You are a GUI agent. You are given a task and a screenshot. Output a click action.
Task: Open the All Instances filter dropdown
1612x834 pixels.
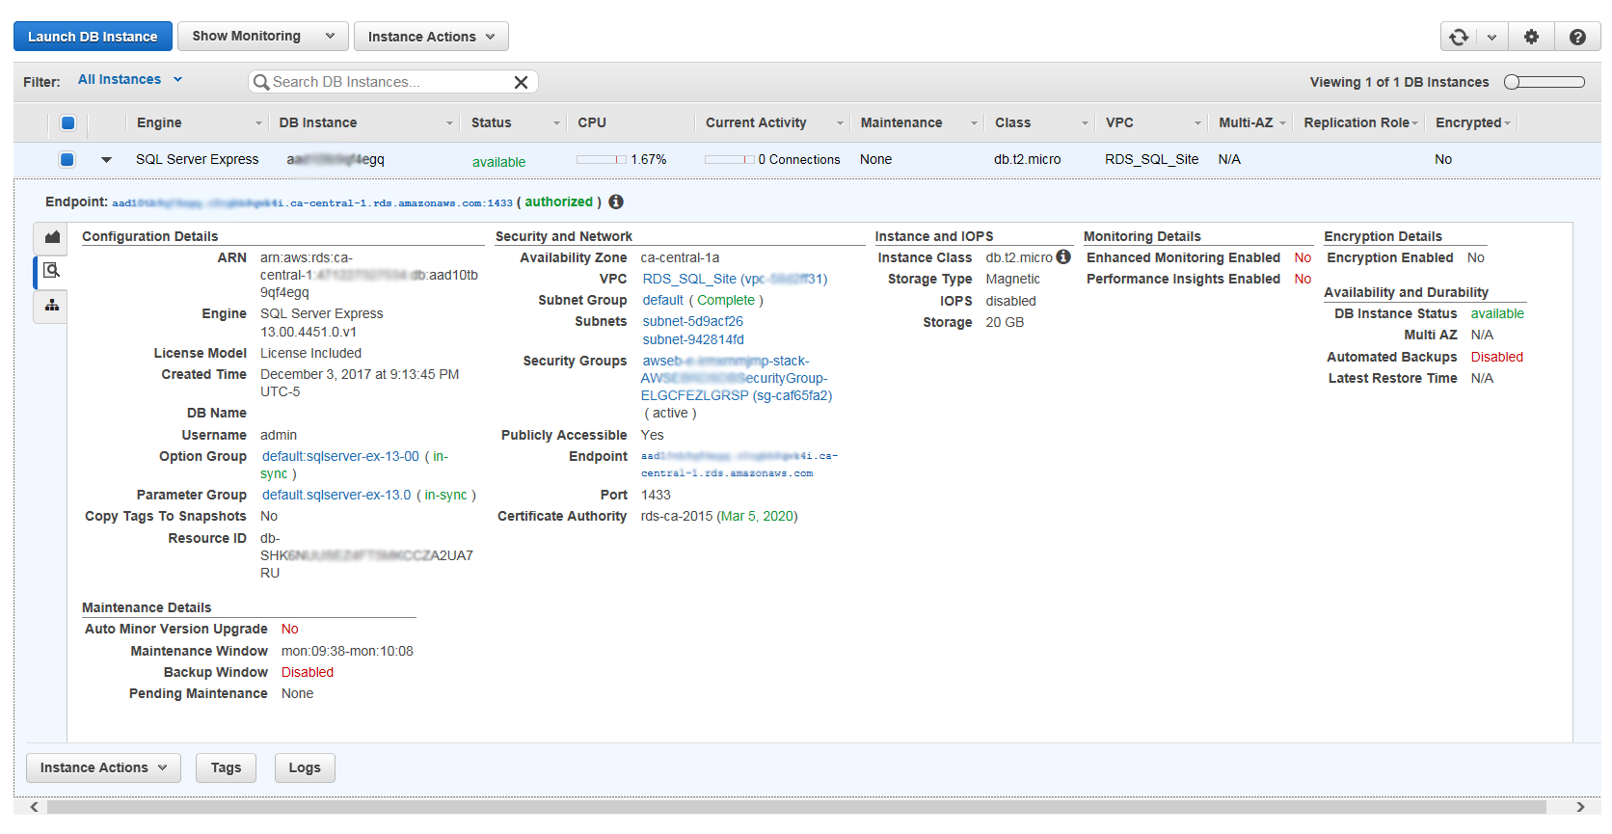pos(130,79)
